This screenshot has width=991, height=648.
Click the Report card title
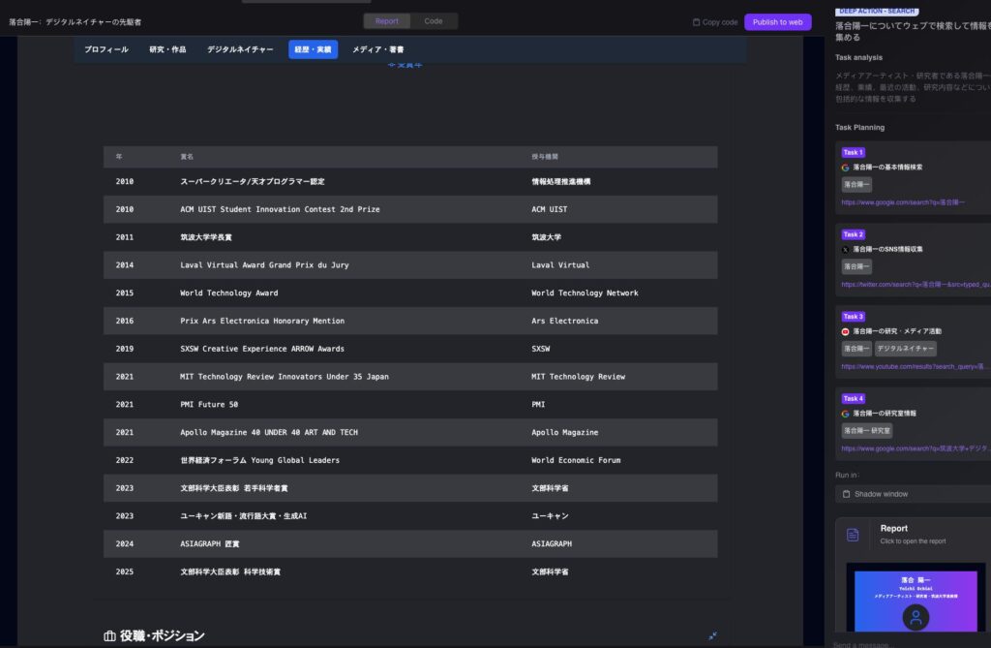click(893, 529)
